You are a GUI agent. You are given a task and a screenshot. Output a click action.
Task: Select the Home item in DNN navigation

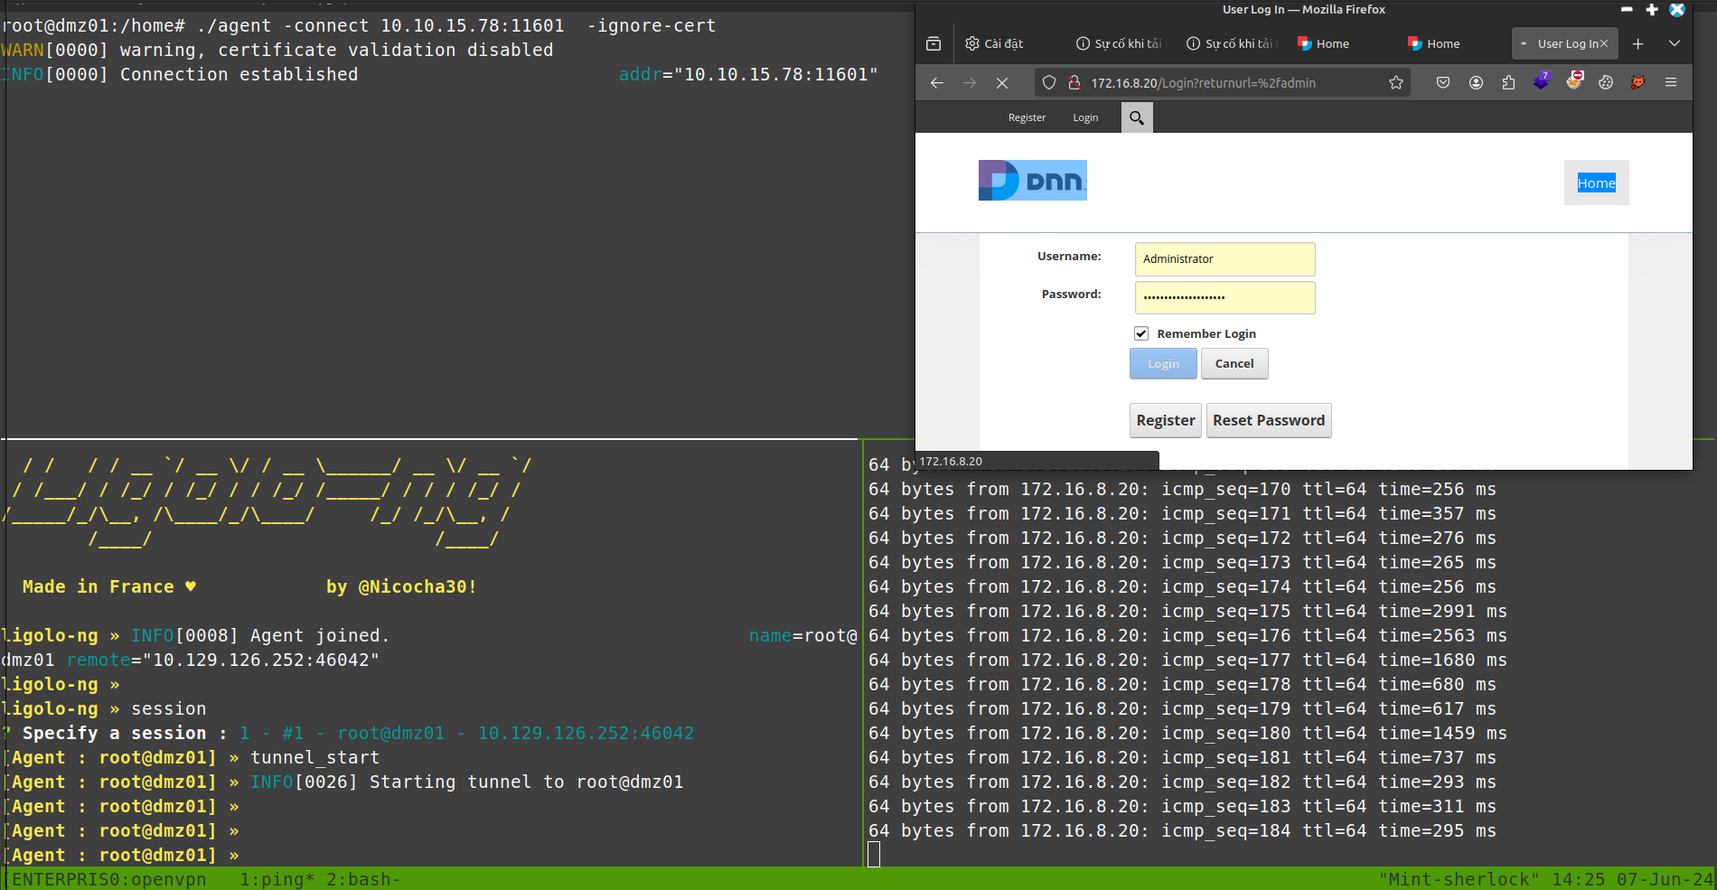coord(1596,183)
